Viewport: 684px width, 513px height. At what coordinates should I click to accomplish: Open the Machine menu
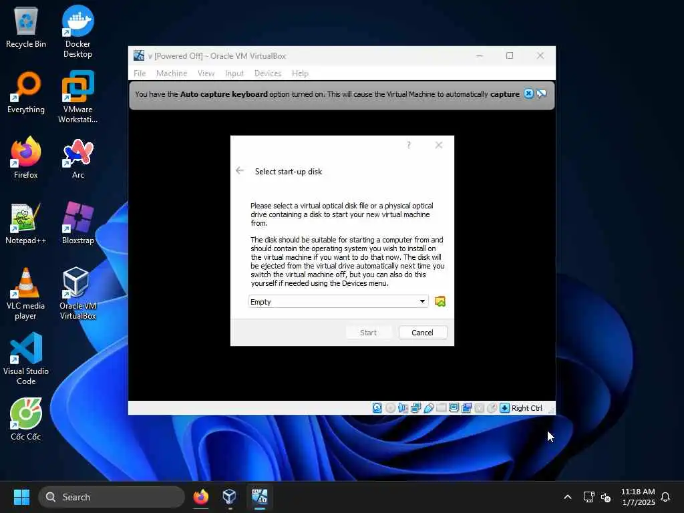pyautogui.click(x=172, y=73)
